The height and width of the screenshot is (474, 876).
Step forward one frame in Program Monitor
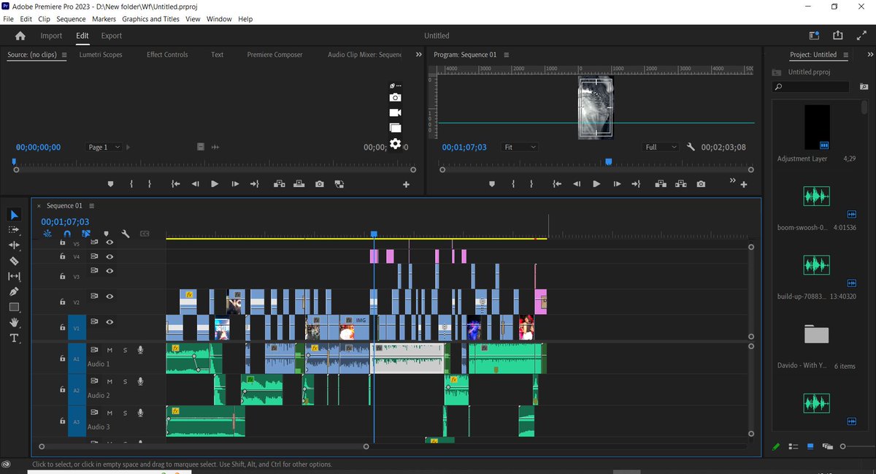tap(617, 184)
